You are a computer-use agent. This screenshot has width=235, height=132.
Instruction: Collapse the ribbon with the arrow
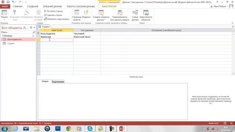[x=232, y=23]
